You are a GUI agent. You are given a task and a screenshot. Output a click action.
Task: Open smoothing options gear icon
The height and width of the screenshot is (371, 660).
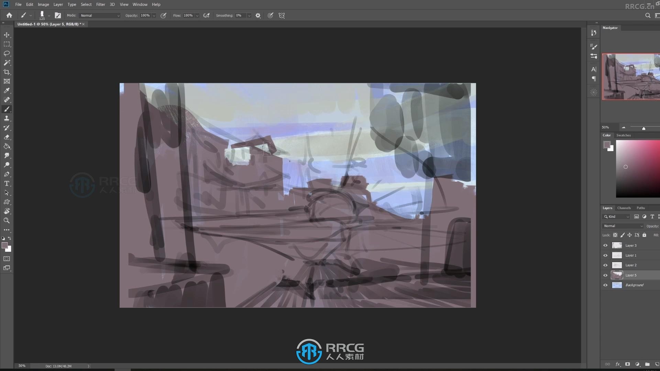(258, 15)
